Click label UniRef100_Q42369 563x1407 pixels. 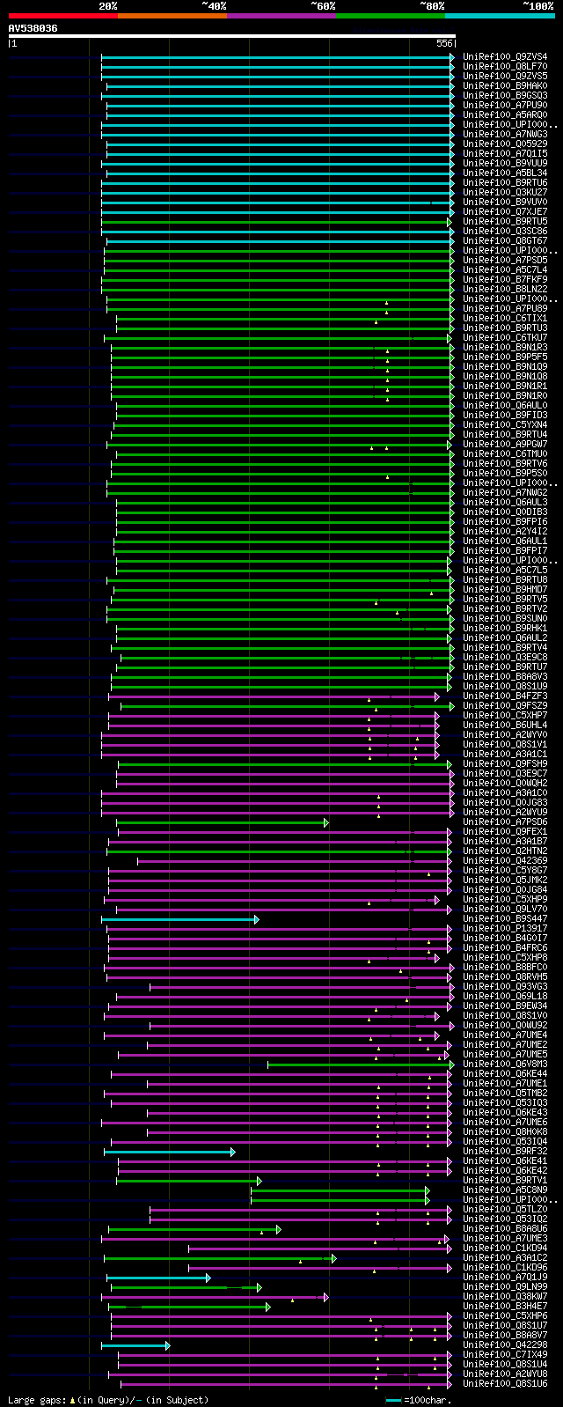point(505,861)
